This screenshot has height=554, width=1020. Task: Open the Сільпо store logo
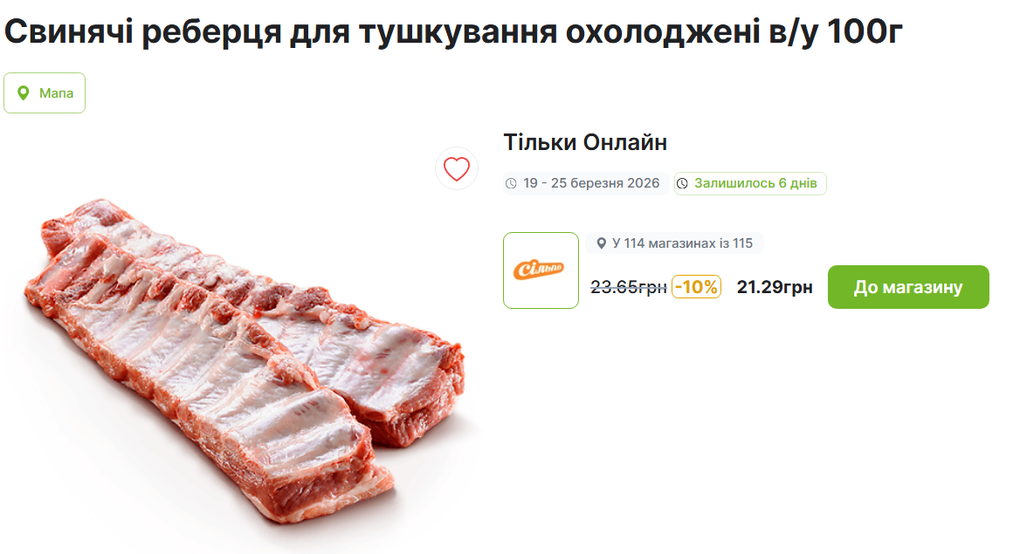click(541, 270)
